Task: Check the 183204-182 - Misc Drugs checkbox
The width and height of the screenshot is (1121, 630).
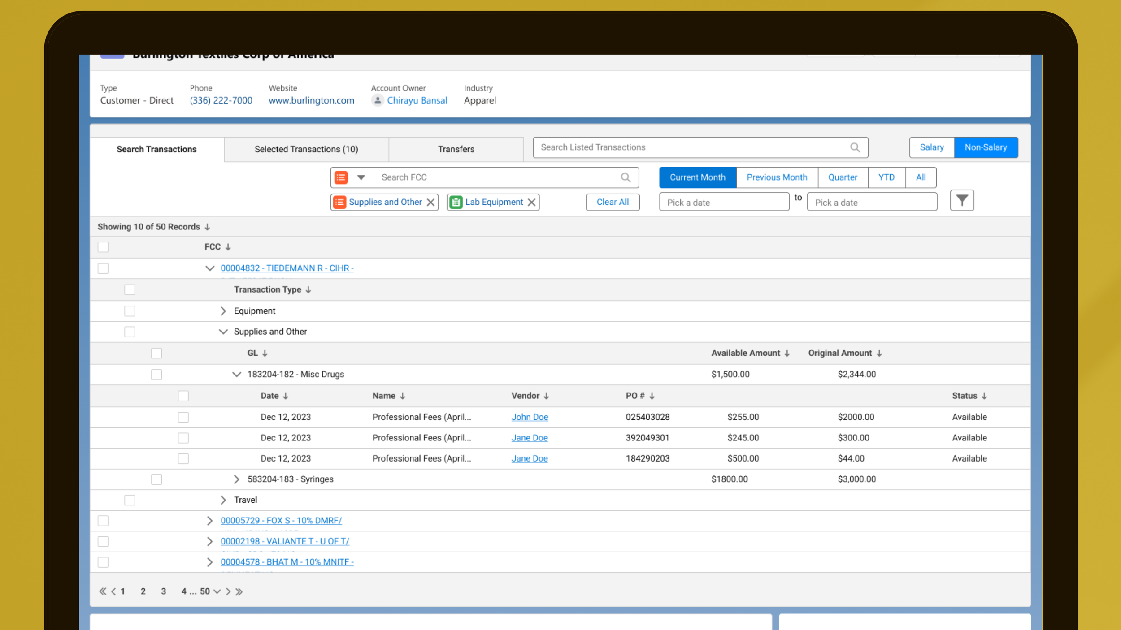Action: pos(156,375)
